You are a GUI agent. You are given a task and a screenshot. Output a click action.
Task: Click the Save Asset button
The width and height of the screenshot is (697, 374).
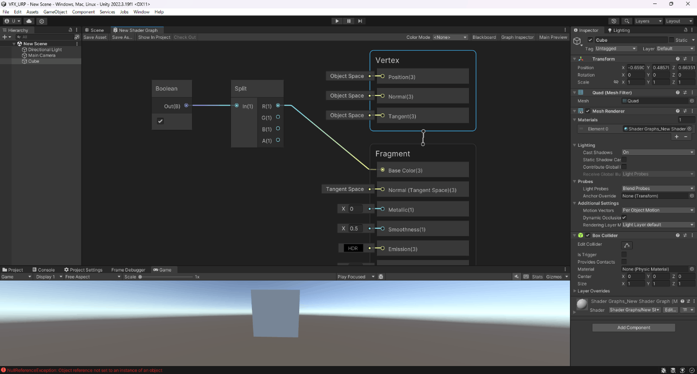coord(95,37)
